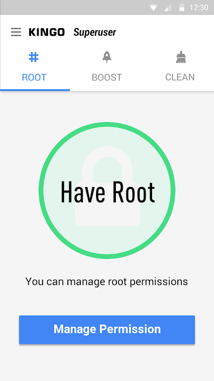Tap the Wi-Fi status bar icon
The height and width of the screenshot is (381, 214).
154,8
